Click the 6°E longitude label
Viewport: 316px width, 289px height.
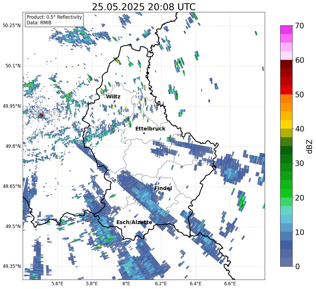point(126,284)
